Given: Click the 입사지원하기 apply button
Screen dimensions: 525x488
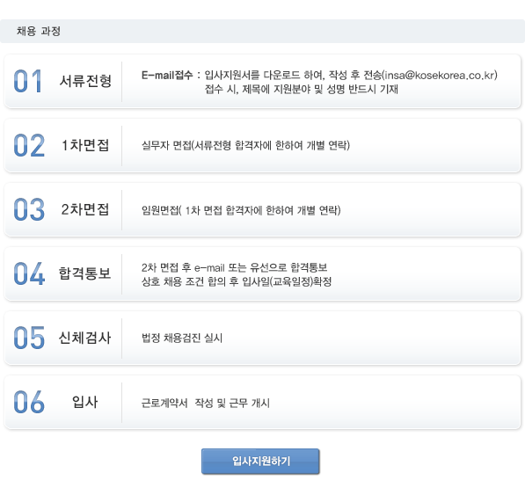Looking at the screenshot, I should 260,462.
